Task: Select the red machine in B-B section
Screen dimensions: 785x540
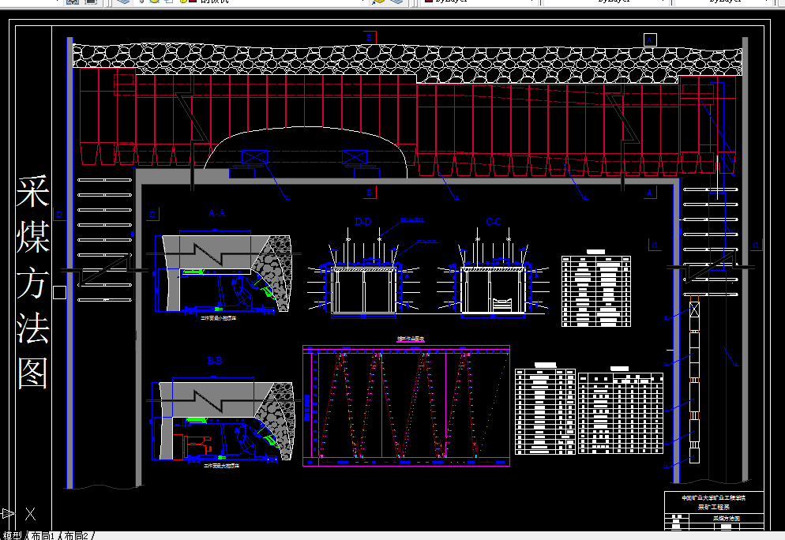Action: (193, 445)
